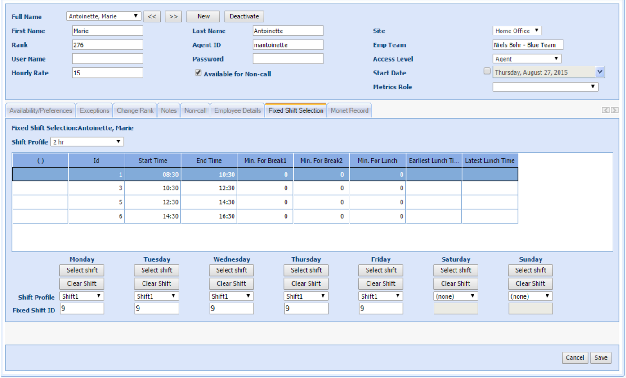This screenshot has width=626, height=378.
Task: Click the Deactivate button
Action: (x=244, y=17)
